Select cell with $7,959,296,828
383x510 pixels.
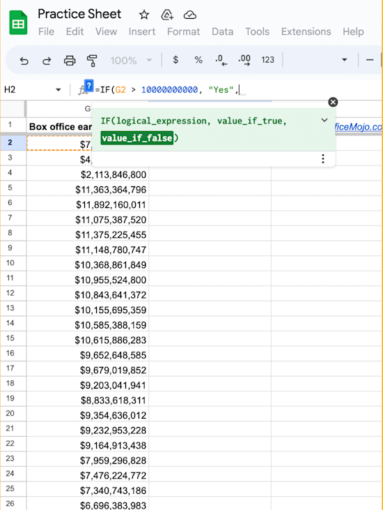(88, 460)
